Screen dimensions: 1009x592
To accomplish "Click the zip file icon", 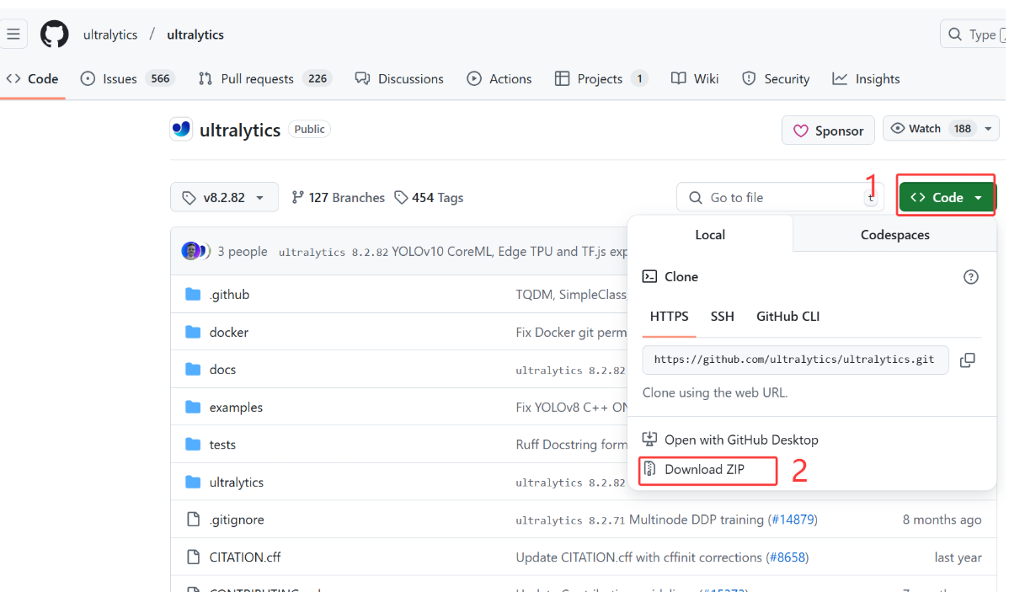I will [x=650, y=469].
